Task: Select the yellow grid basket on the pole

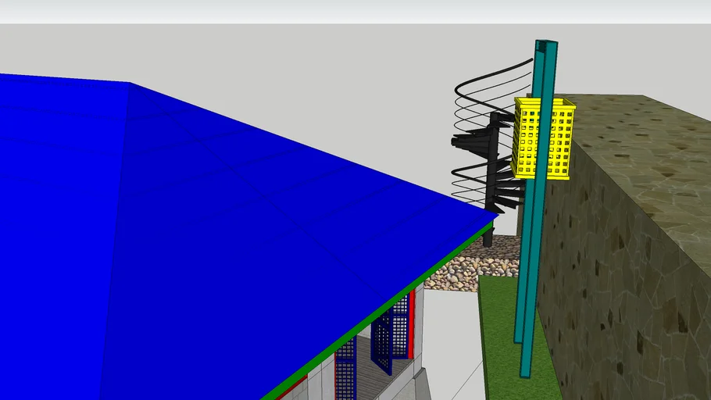Action: coord(543,138)
